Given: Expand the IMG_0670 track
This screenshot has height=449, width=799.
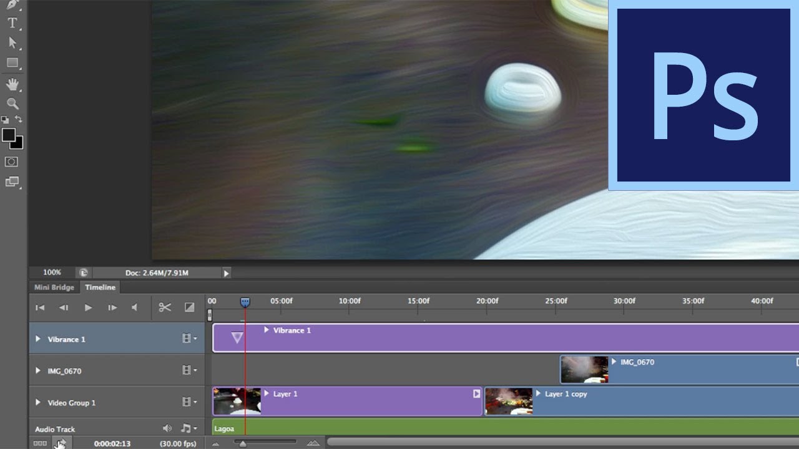Looking at the screenshot, I should 37,370.
